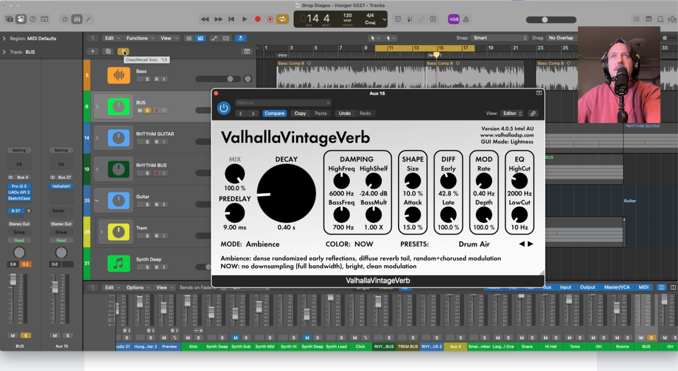The width and height of the screenshot is (678, 371).
Task: Select the yellow Trem track icon
Action: (119, 232)
